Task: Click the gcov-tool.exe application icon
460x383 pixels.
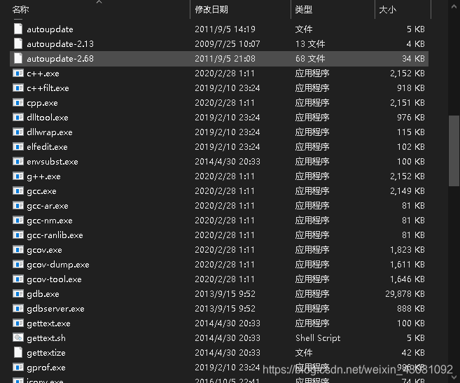Action: (18, 279)
